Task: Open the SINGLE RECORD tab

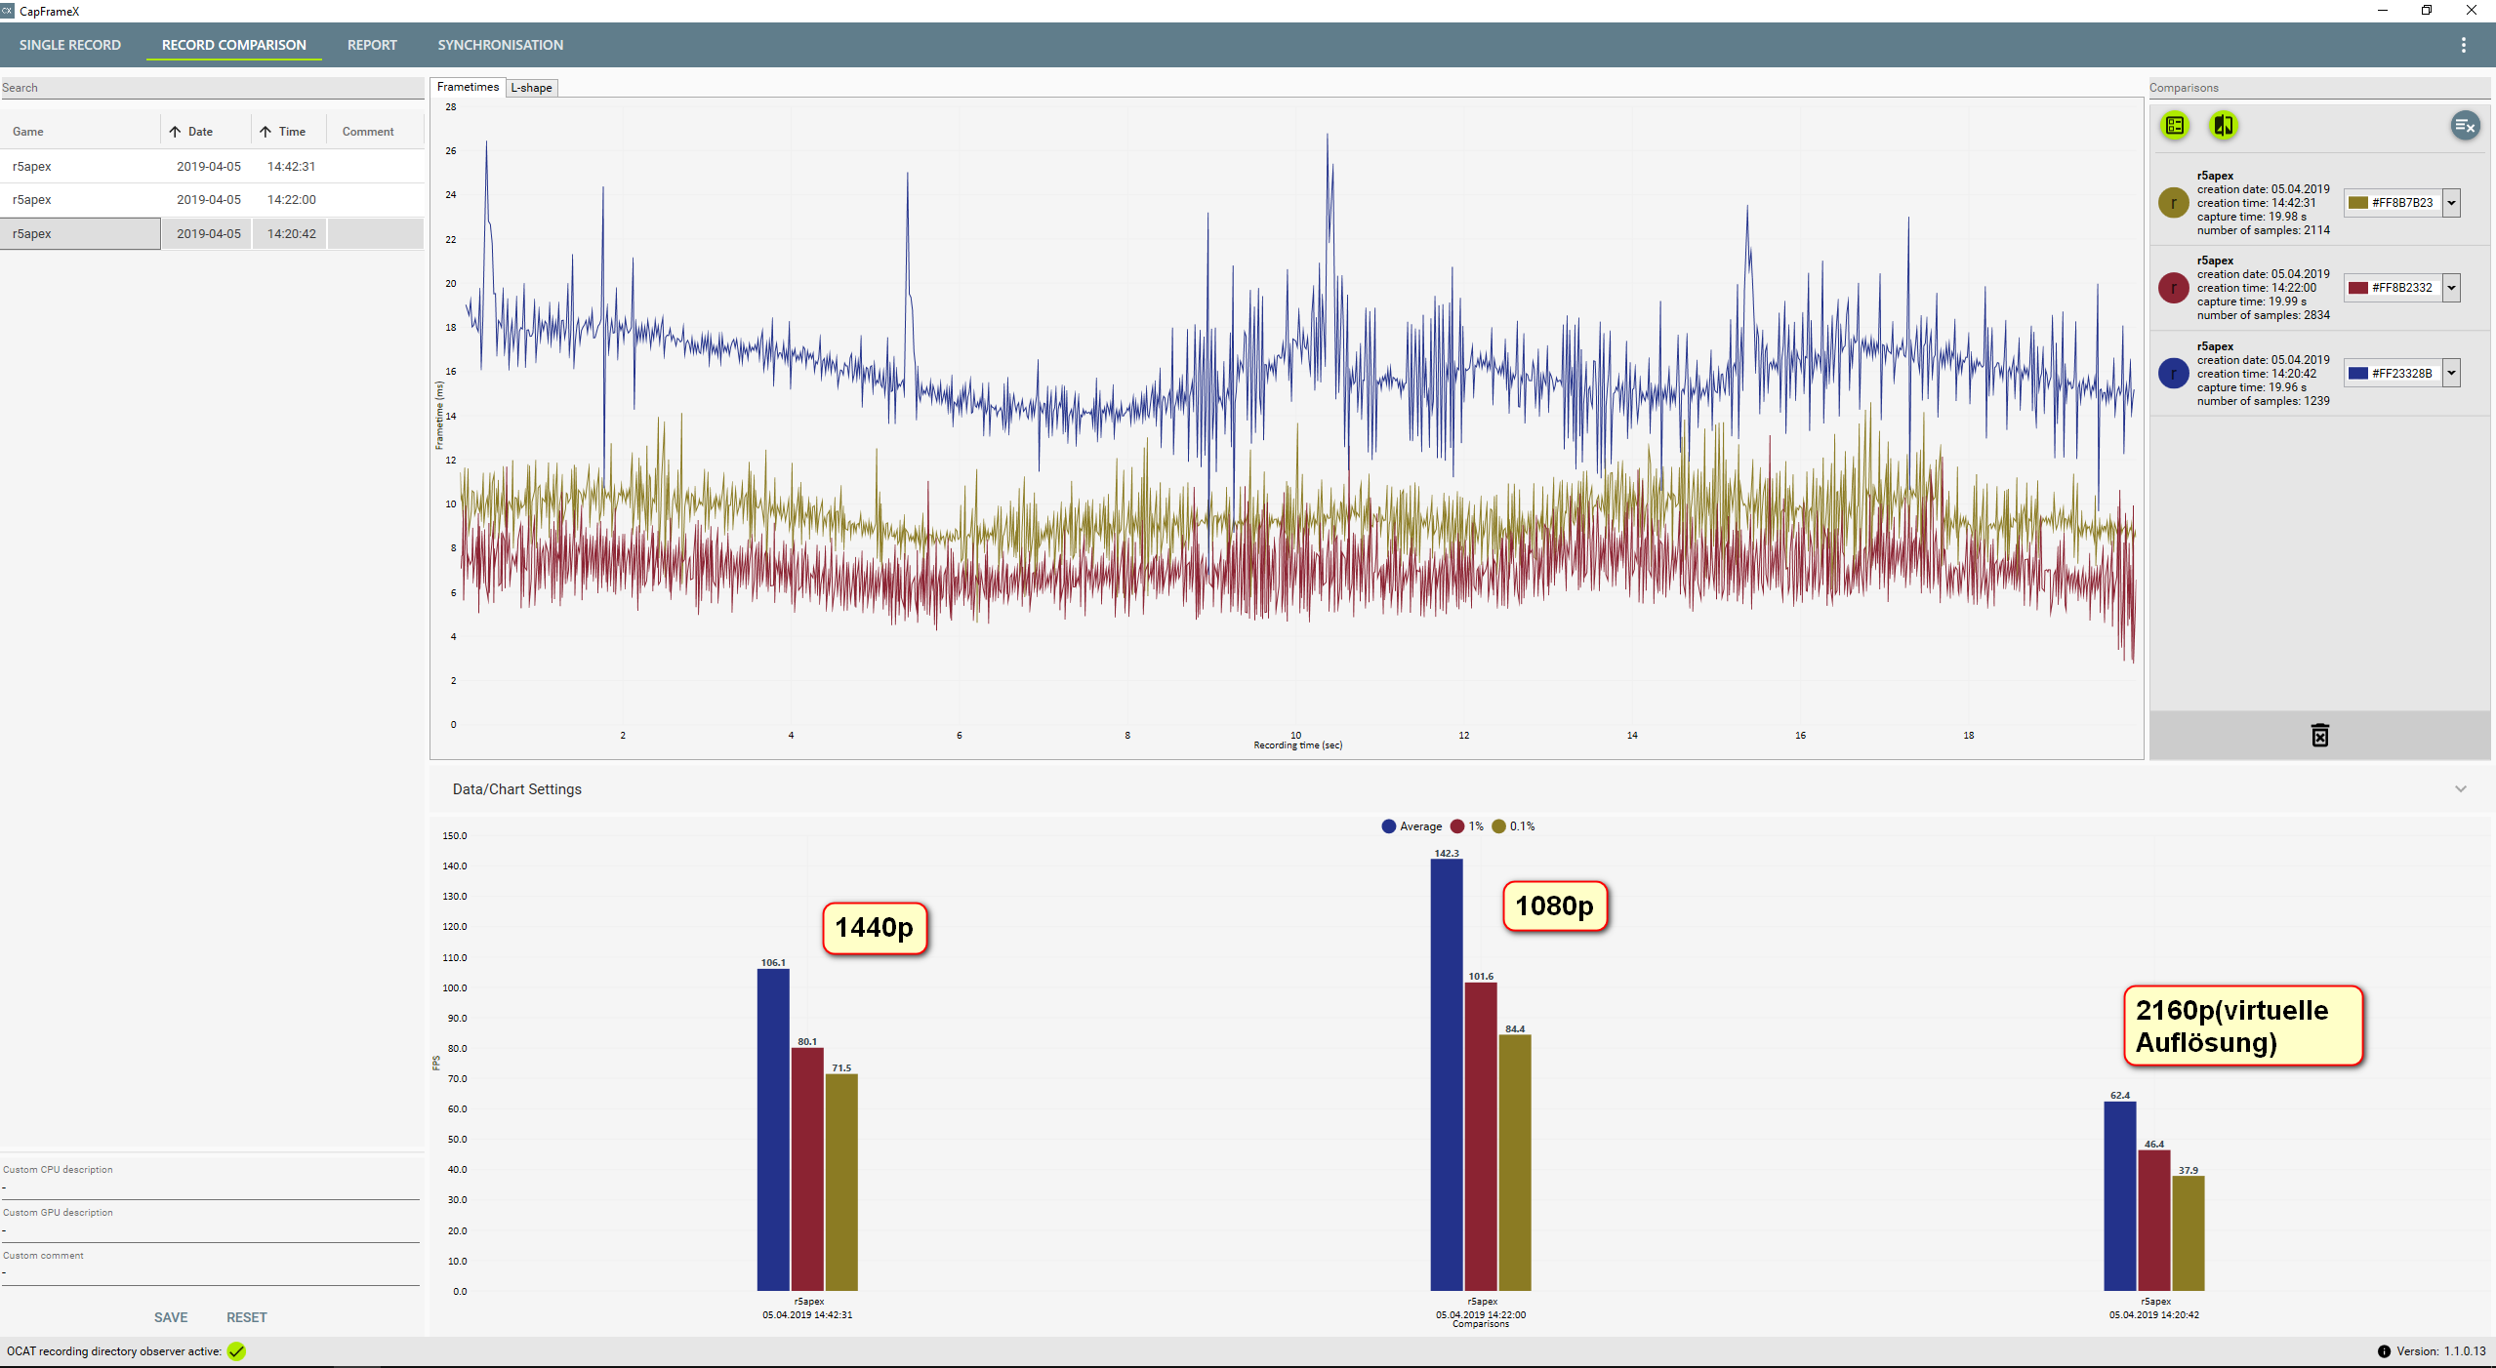Action: tap(70, 45)
